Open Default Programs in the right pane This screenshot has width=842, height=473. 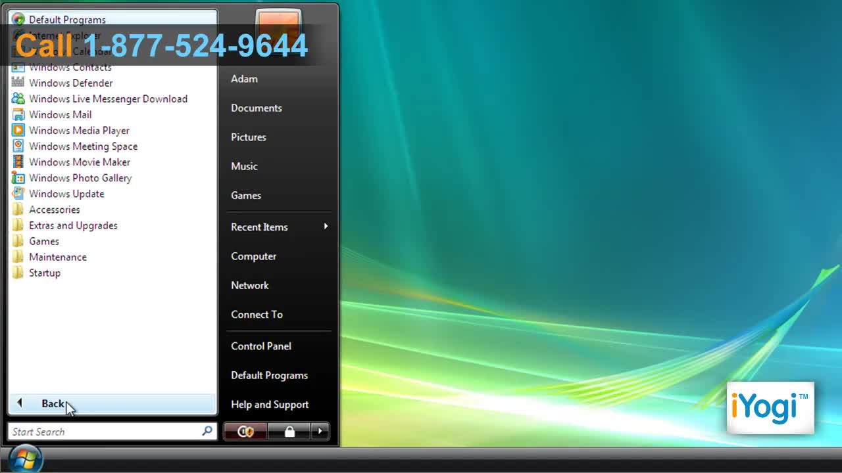[269, 375]
